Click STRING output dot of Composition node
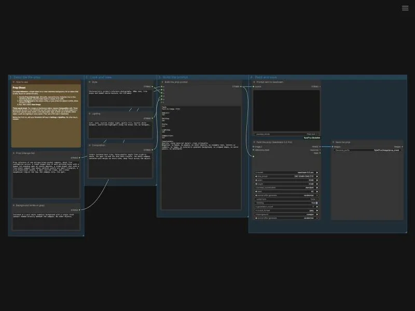The image size is (415, 311). (152, 150)
